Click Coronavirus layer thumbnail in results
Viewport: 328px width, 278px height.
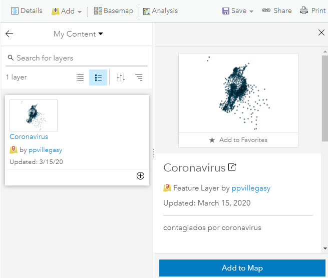34,115
